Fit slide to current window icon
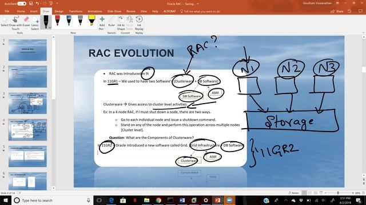The height and width of the screenshot is (205, 366). [x=364, y=193]
